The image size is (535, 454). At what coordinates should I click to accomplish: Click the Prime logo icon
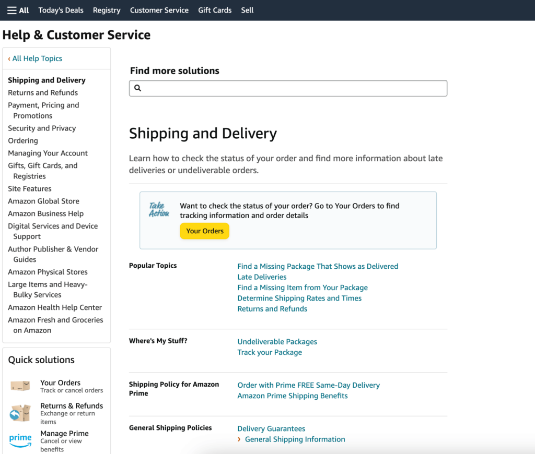click(x=20, y=440)
